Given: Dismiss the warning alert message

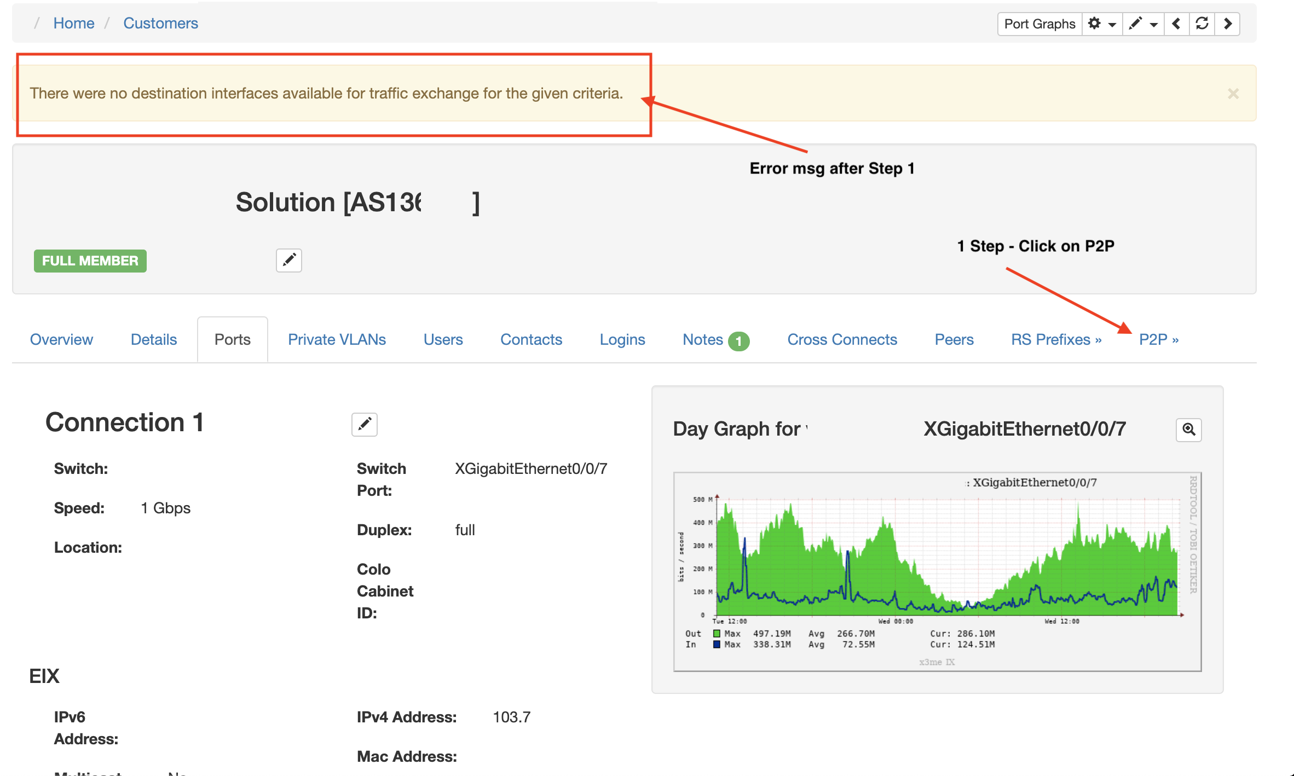Looking at the screenshot, I should pos(1233,94).
